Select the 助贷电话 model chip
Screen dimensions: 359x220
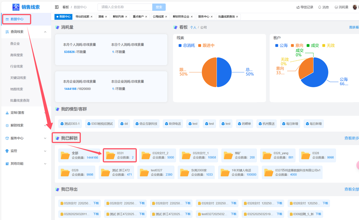pos(173,124)
